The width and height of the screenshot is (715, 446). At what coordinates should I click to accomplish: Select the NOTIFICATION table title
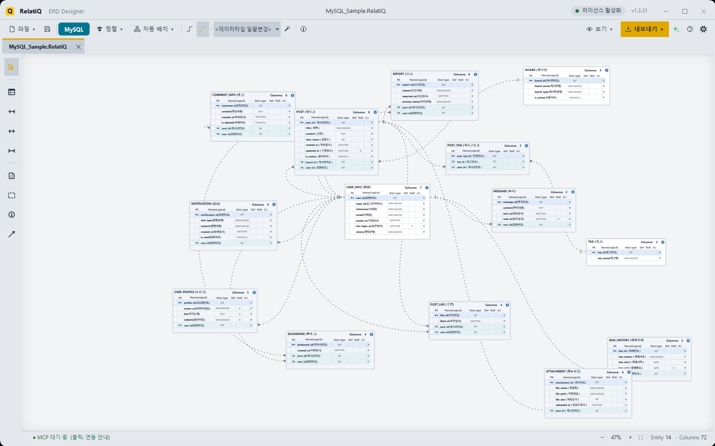(x=206, y=204)
